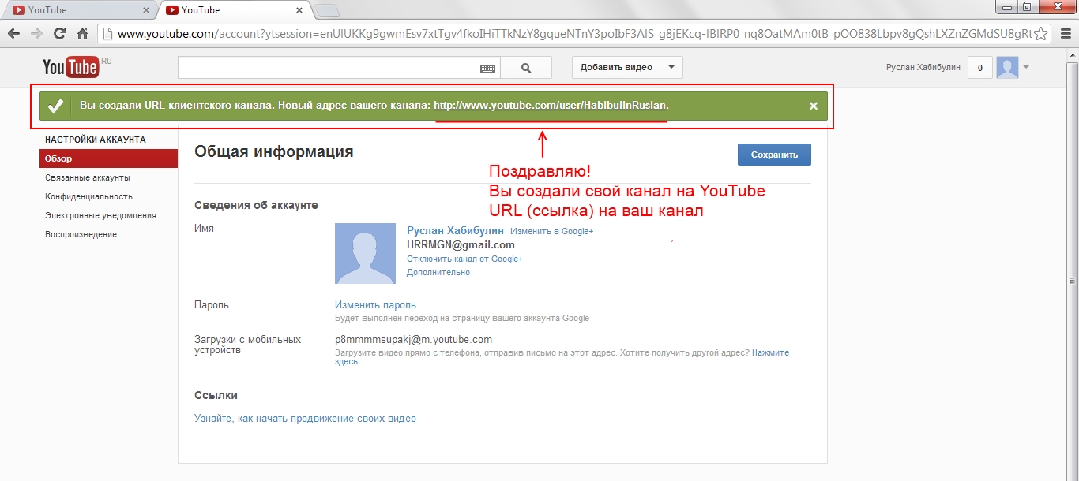The width and height of the screenshot is (1079, 481).
Task: Open notifications counter showing 0
Action: [980, 68]
